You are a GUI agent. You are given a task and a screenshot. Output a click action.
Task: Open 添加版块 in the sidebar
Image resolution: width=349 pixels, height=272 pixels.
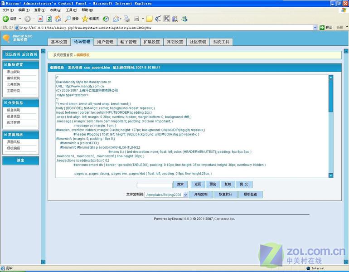13,72
